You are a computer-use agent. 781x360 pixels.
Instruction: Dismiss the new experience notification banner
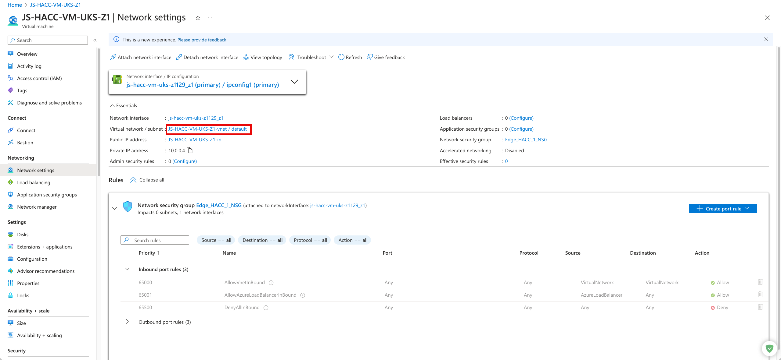tap(766, 39)
